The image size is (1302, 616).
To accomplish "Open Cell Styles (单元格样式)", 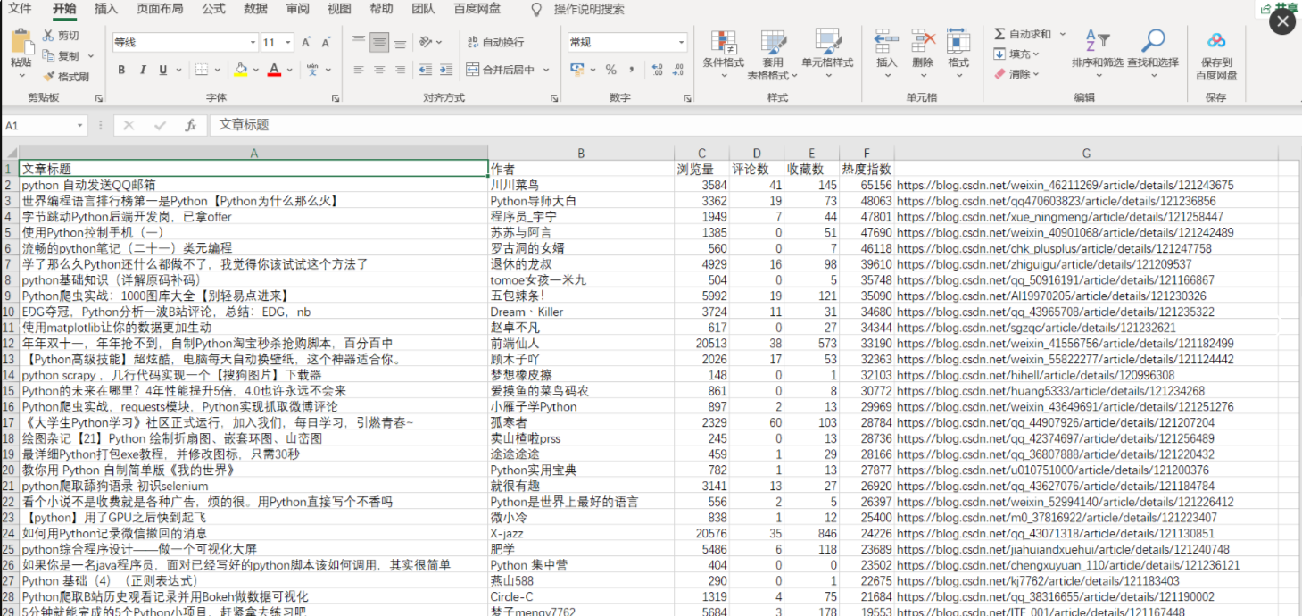I will coord(827,54).
